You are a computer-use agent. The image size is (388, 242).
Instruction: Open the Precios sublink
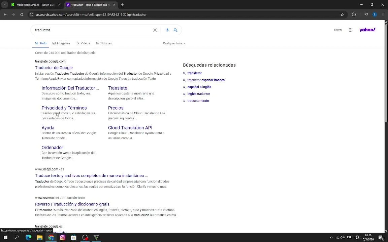[116, 108]
